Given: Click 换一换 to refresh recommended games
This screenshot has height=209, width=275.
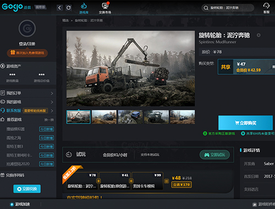Looking at the screenshot, I should click(x=49, y=120).
